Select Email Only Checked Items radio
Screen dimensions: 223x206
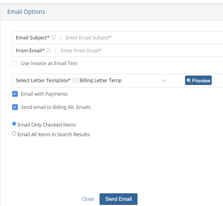coord(14,124)
